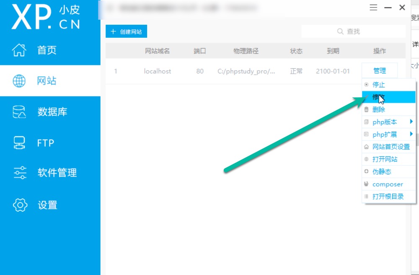Click the trash icon beside 删除

(x=366, y=109)
